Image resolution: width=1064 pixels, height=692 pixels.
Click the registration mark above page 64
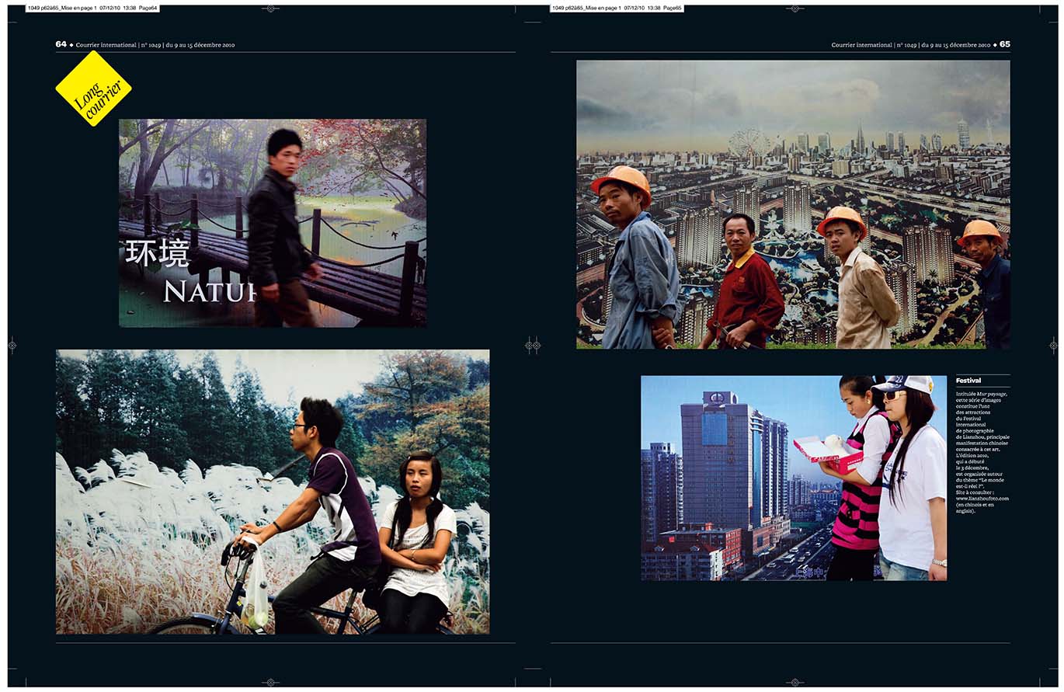[x=270, y=9]
